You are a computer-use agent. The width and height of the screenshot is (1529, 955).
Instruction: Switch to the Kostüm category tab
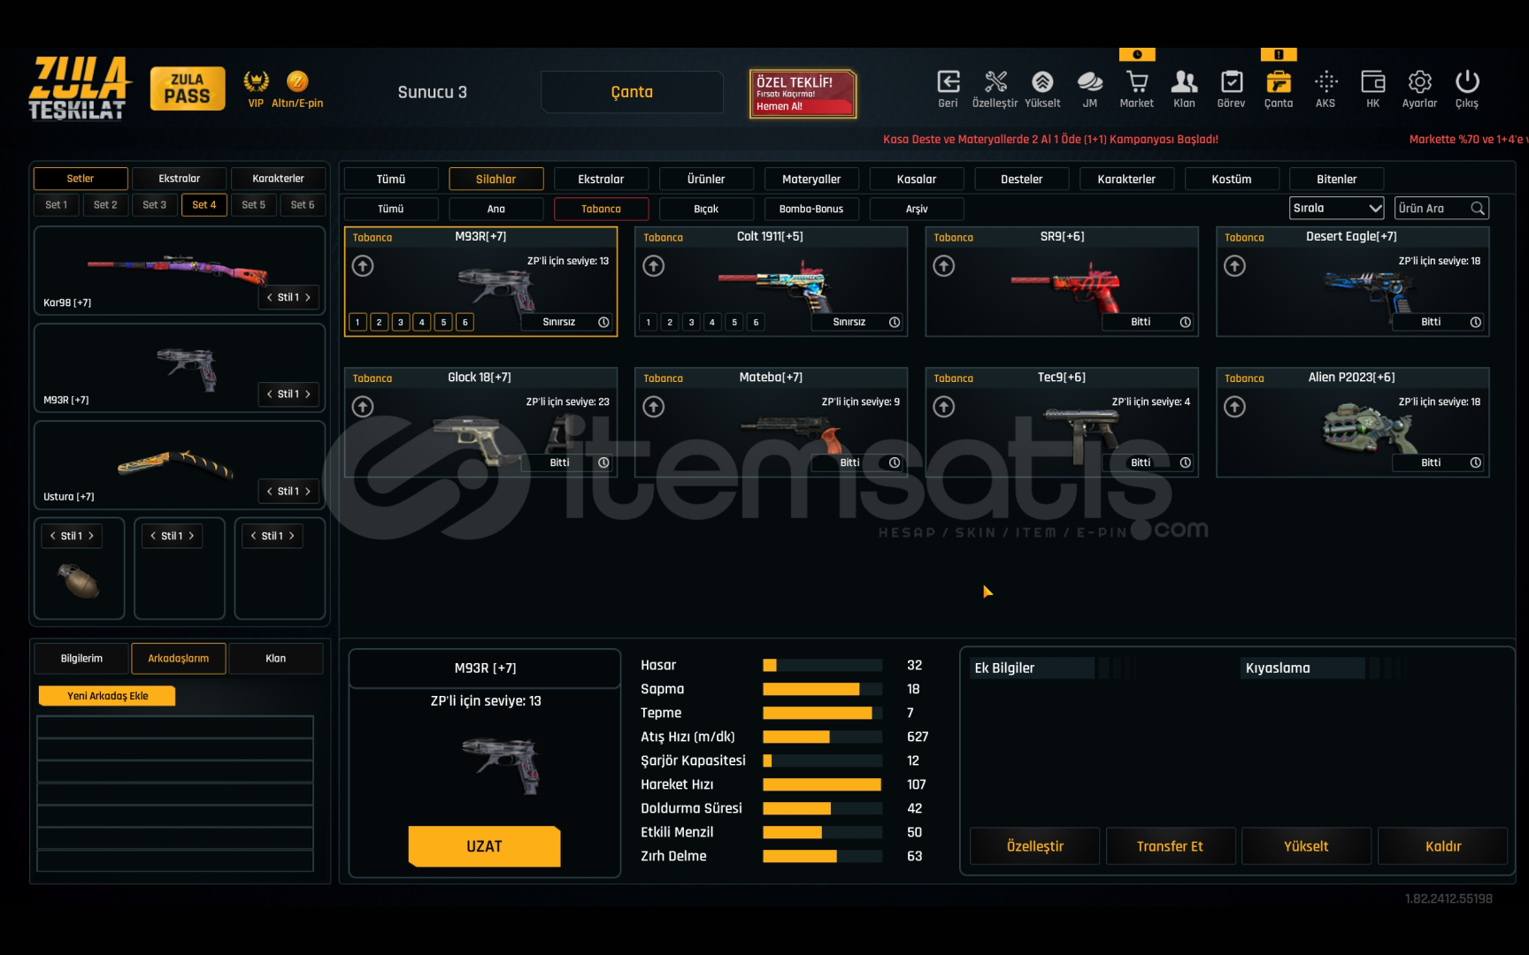pyautogui.click(x=1232, y=179)
